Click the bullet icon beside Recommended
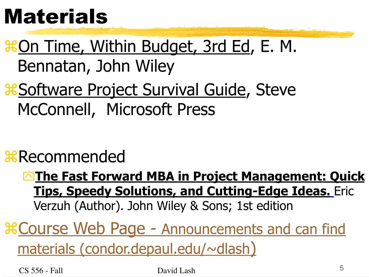Image resolution: width=369 pixels, height=277 pixels. point(11,157)
